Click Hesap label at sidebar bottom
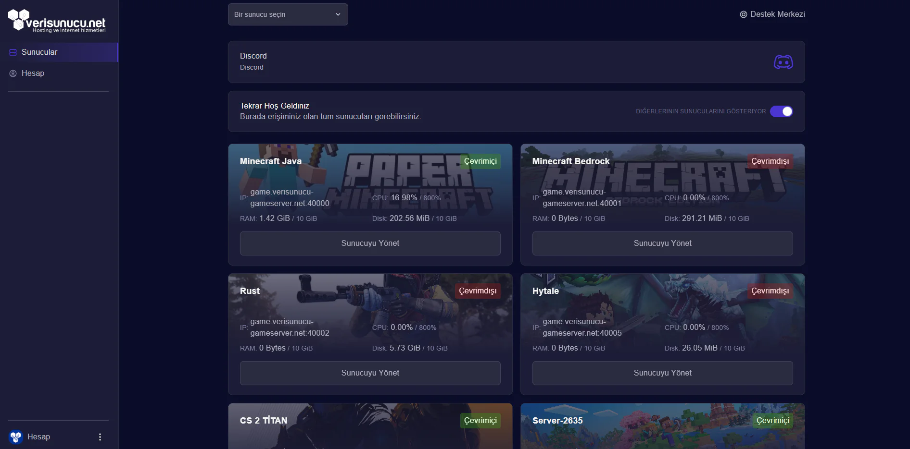This screenshot has width=910, height=449. (x=38, y=437)
